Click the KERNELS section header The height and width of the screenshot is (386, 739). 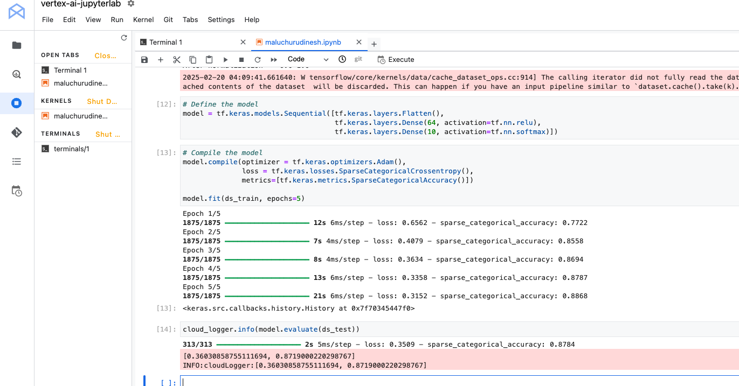[56, 101]
